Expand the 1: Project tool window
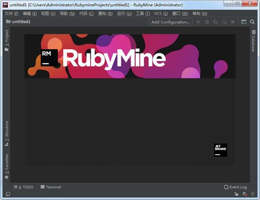This screenshot has height=200, width=260. tap(7, 40)
